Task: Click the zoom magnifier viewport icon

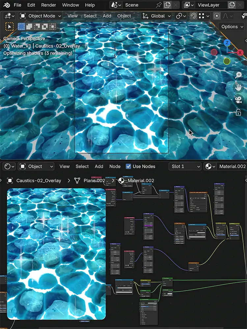Action: click(238, 75)
